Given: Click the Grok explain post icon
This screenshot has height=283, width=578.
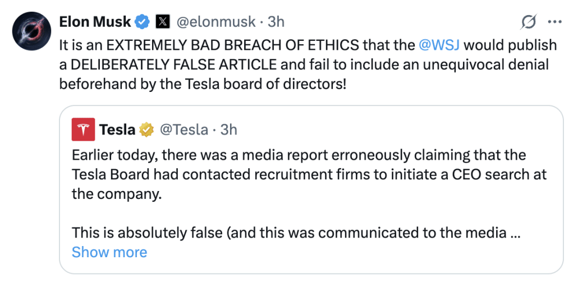Looking at the screenshot, I should [529, 22].
